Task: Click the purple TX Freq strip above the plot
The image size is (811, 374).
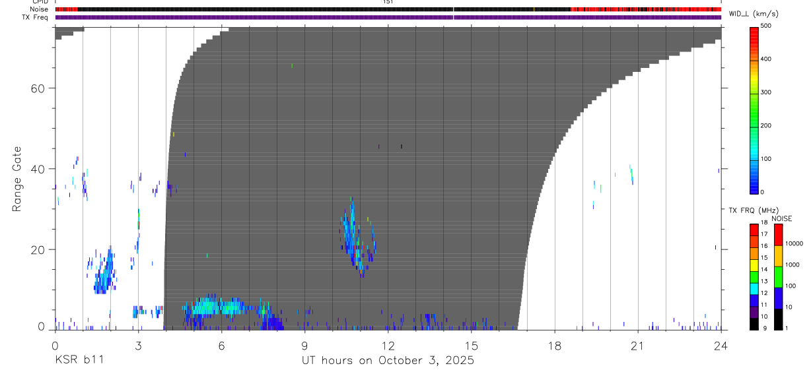Action: click(388, 17)
